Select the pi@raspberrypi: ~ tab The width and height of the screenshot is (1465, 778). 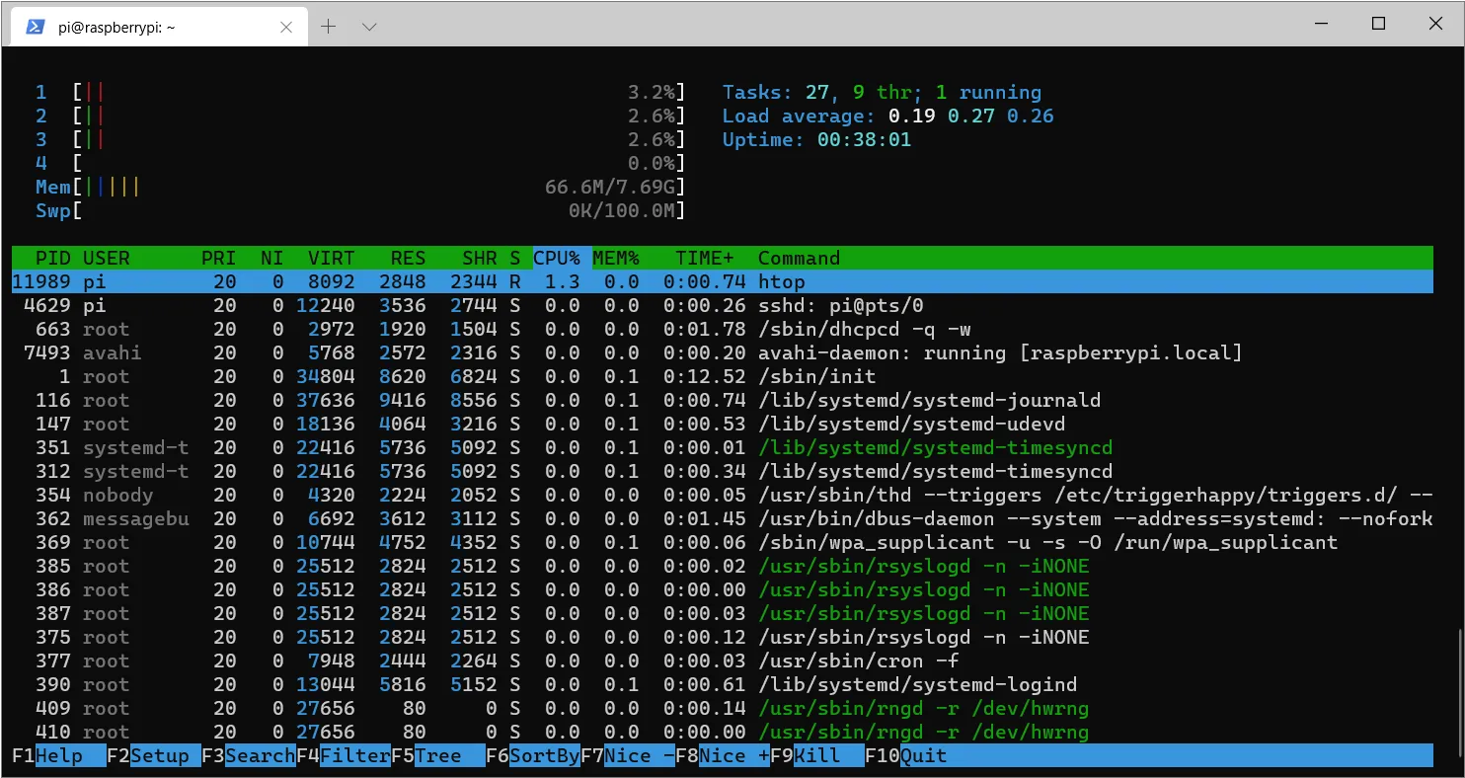pos(157,27)
